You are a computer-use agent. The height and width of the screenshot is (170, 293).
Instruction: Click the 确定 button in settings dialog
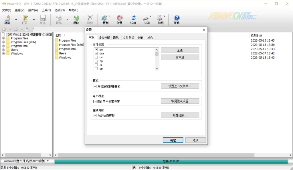(173, 140)
